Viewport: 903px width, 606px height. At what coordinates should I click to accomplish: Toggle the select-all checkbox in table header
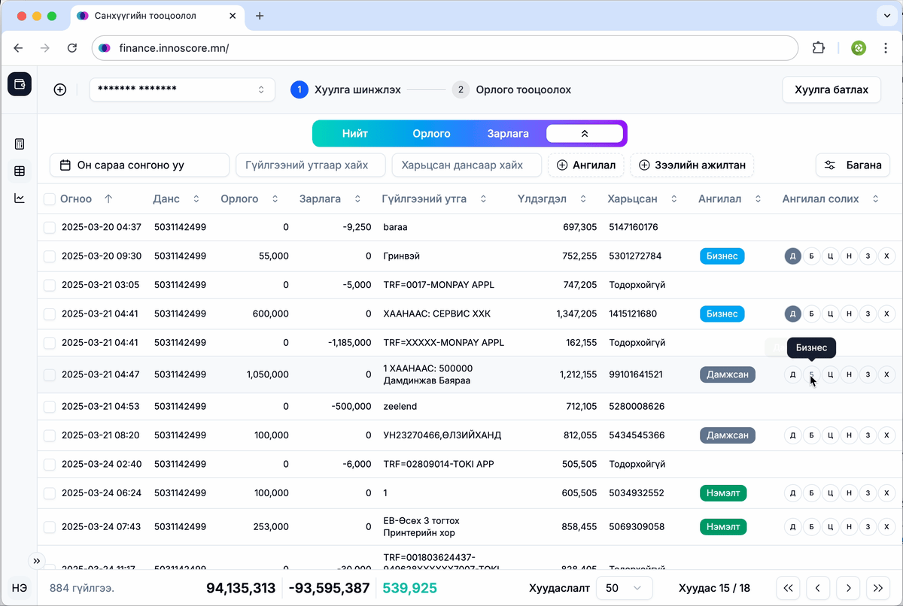[x=50, y=199]
